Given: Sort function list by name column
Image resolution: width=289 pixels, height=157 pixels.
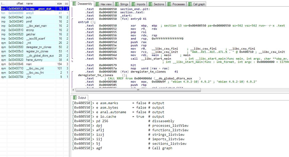Looking at the screenshot, I should click(40, 4).
